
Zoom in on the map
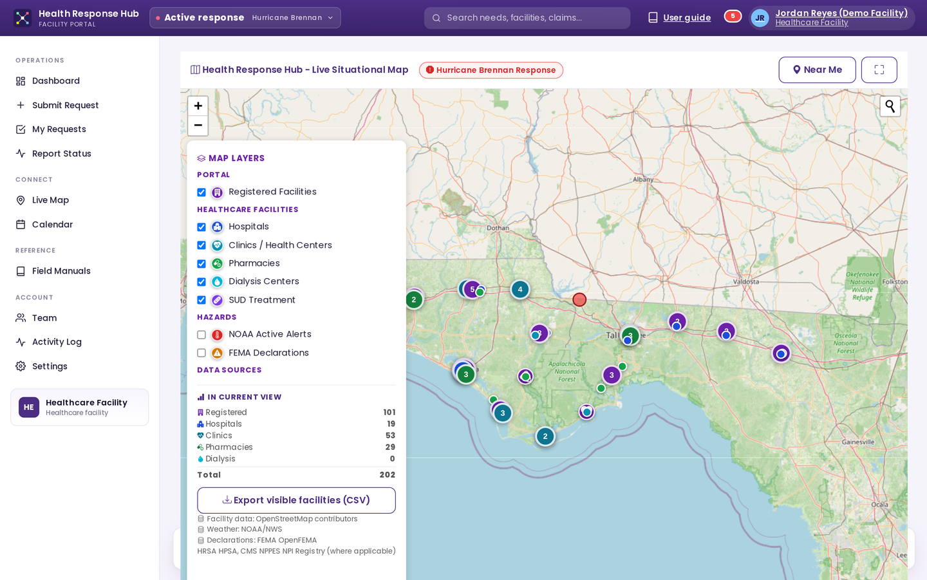pyautogui.click(x=198, y=106)
